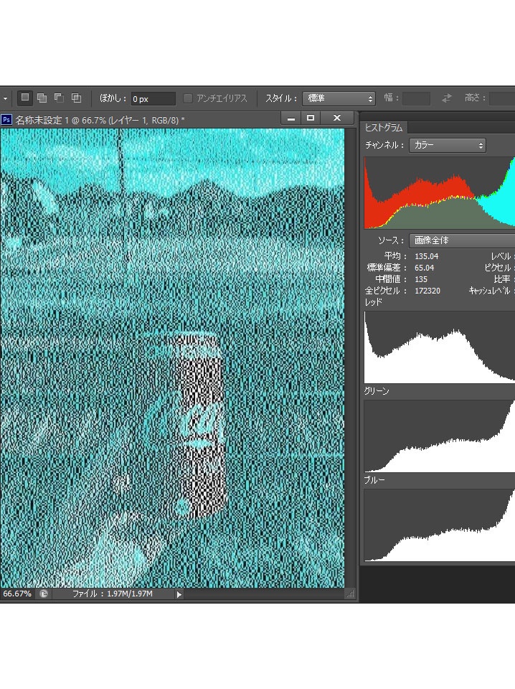Click the status bar preview icon

coord(44,594)
